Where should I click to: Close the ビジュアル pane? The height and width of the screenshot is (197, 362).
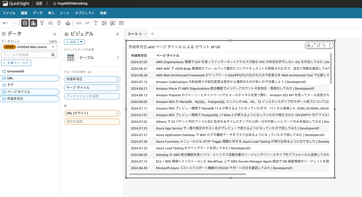[x=118, y=34]
